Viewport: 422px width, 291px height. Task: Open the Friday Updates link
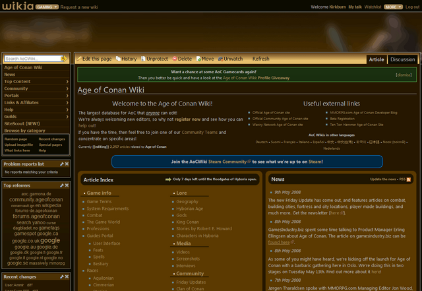(x=191, y=282)
